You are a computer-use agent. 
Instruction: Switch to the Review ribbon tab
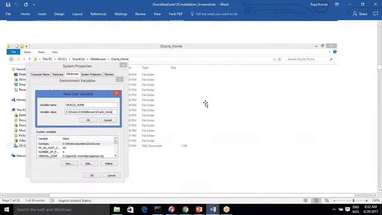140,14
